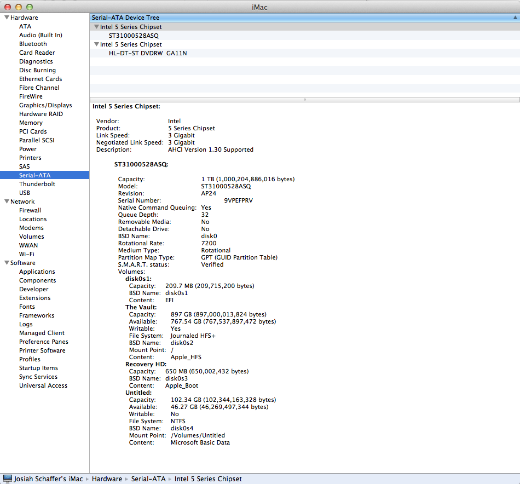Screen dimensions: 520x484
Task: Click the Hardware category label
Action: coord(24,18)
